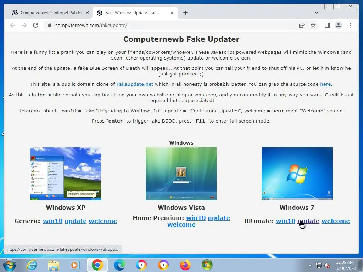
Task: Open the taskbar clock showing 12:06 AM
Action: (345, 265)
